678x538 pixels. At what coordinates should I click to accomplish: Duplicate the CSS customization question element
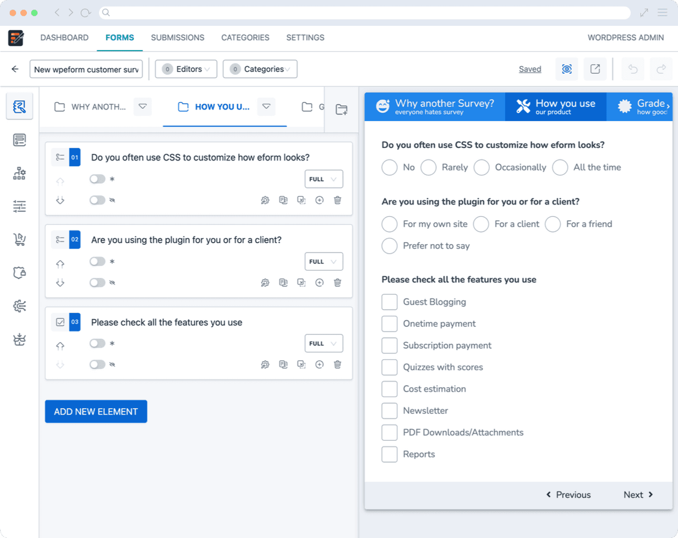click(x=283, y=200)
